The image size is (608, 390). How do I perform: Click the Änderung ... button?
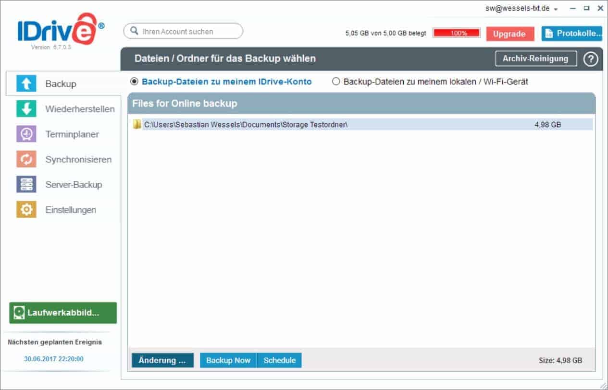162,360
